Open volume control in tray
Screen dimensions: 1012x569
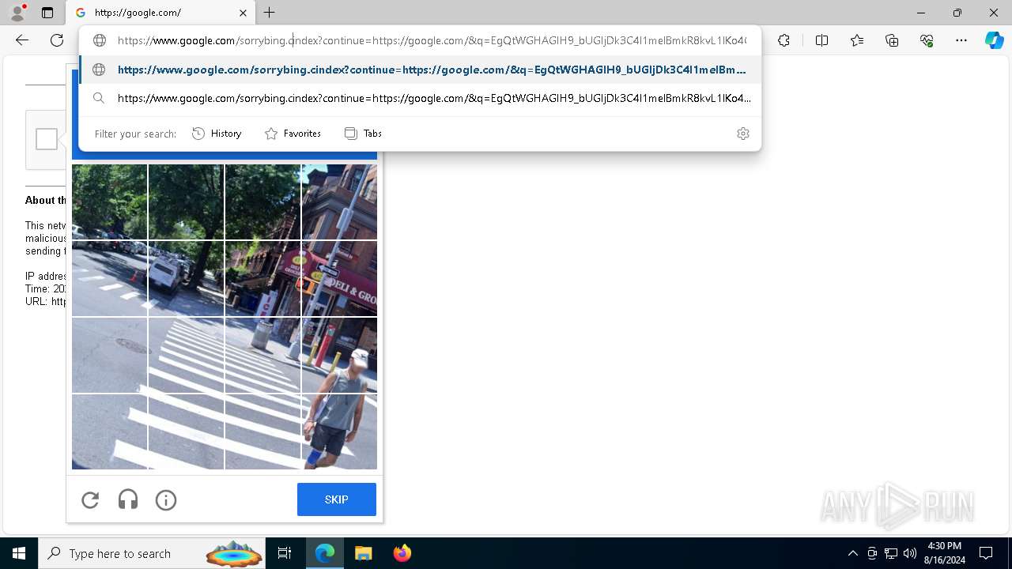click(910, 553)
